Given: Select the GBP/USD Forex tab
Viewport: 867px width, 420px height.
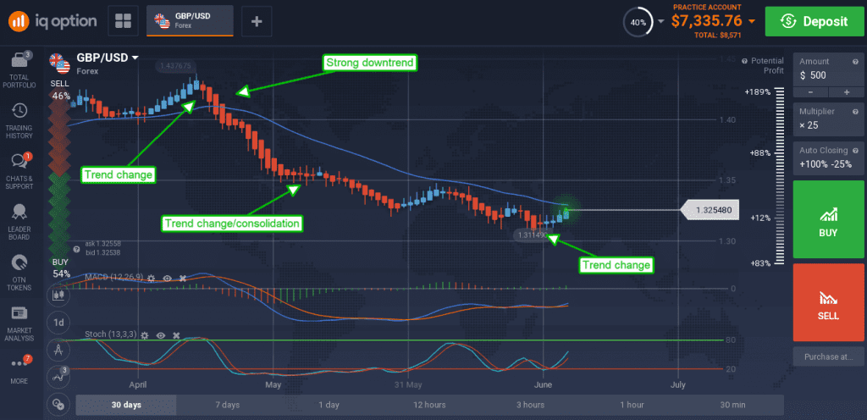Looking at the screenshot, I should pos(190,21).
